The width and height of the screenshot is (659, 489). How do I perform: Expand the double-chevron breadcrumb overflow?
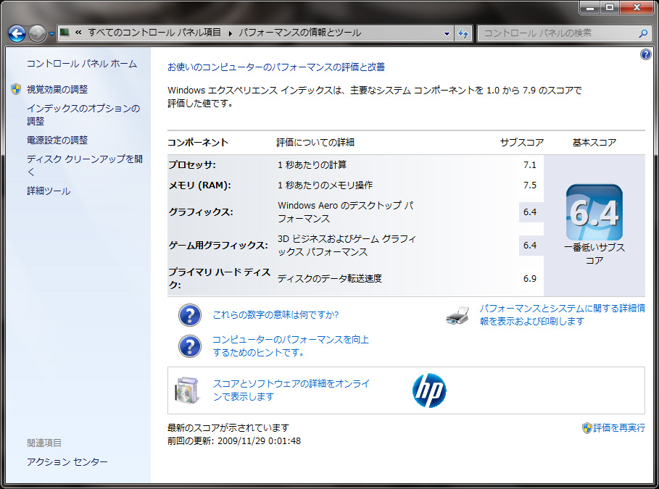pyautogui.click(x=78, y=33)
